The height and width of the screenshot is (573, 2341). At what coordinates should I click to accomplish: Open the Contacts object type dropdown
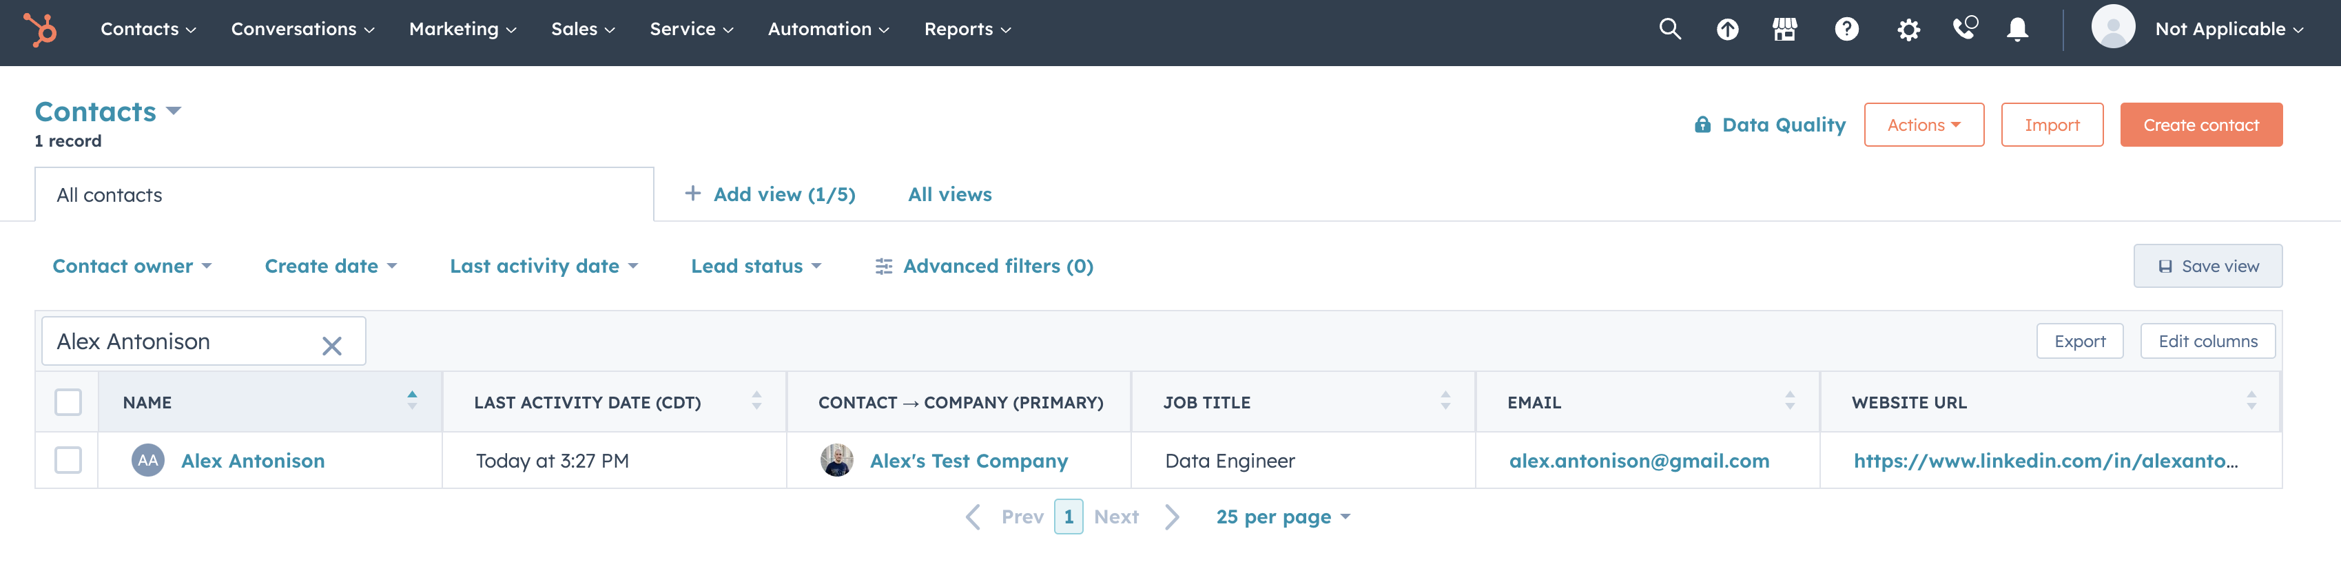click(x=108, y=112)
